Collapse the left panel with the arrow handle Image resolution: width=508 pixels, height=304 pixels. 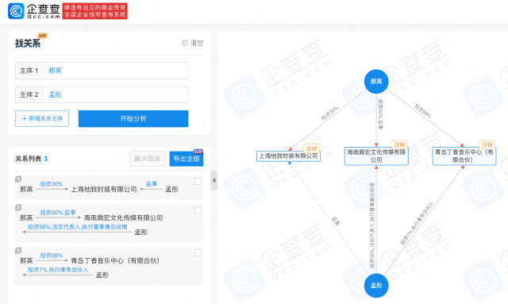pyautogui.click(x=214, y=180)
